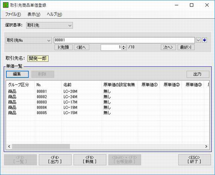The width and height of the screenshot is (215, 175).
Task: Click the 編集 button
Action: (17, 74)
